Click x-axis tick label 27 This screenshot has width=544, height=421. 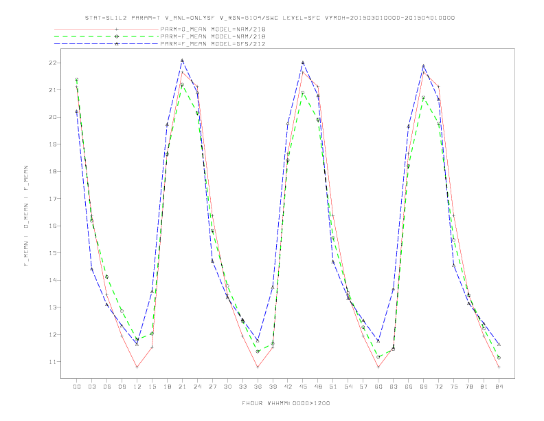click(x=212, y=387)
